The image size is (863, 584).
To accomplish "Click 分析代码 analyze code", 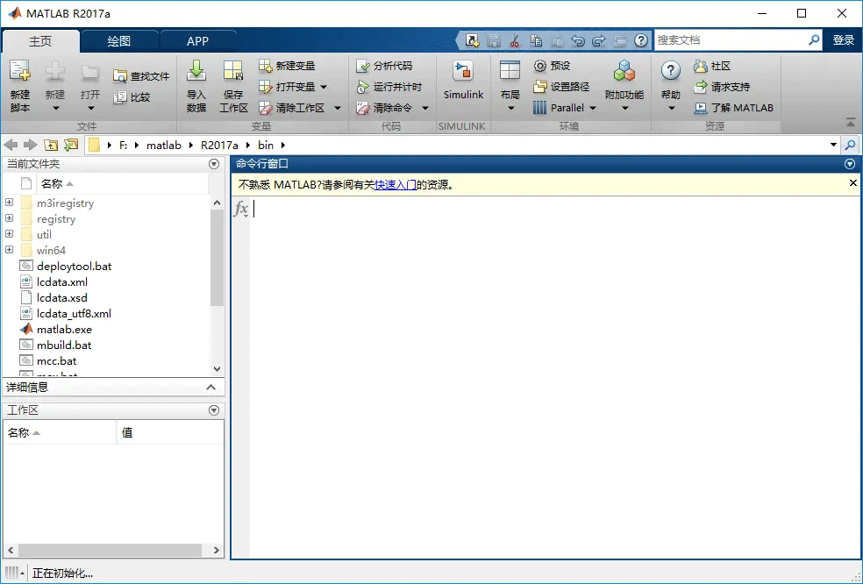I will click(x=383, y=66).
